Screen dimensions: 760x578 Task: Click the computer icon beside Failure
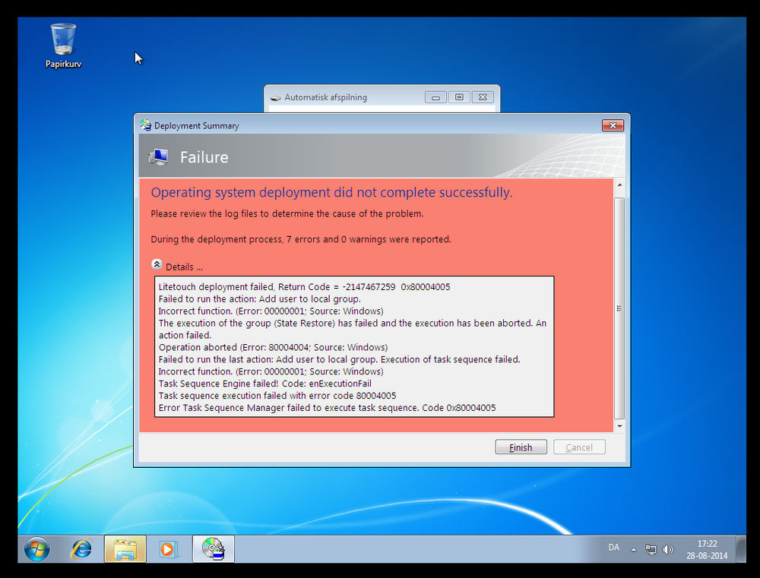click(159, 157)
